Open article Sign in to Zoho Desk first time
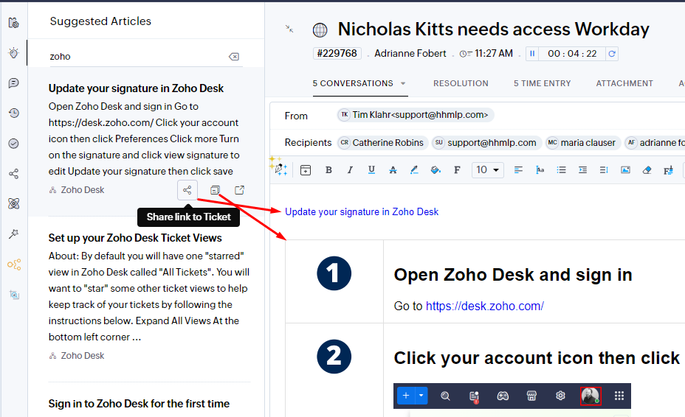 (x=139, y=404)
